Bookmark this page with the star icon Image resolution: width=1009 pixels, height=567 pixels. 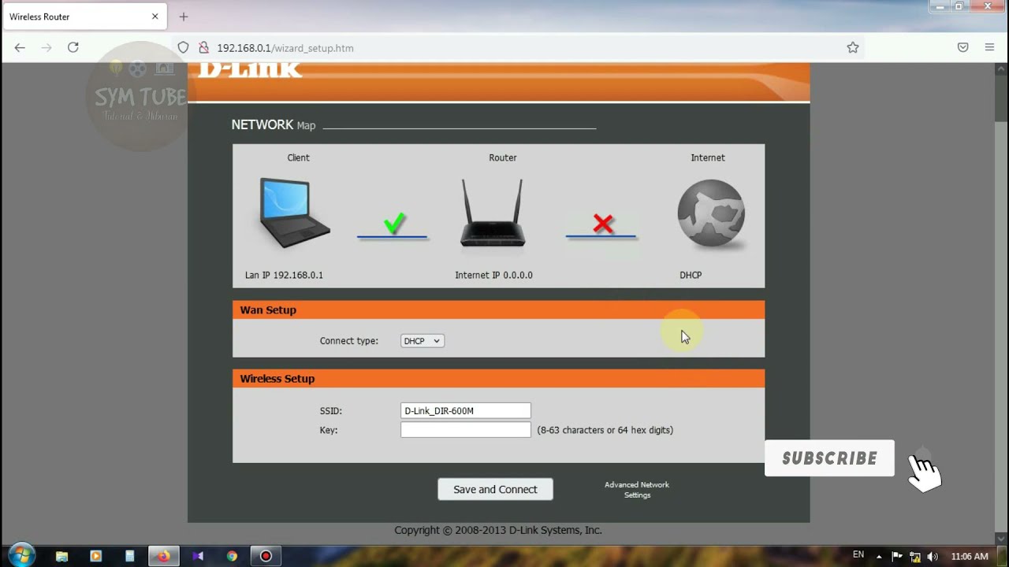click(x=853, y=48)
